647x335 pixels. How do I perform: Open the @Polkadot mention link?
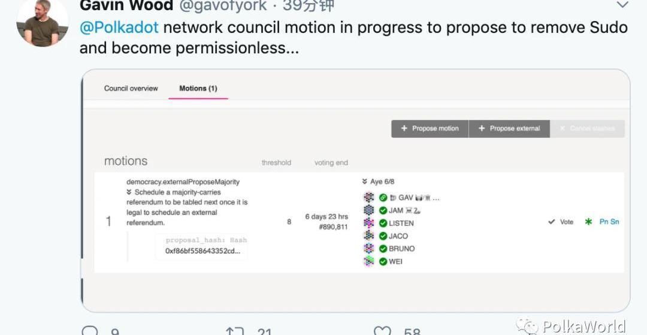coord(119,28)
